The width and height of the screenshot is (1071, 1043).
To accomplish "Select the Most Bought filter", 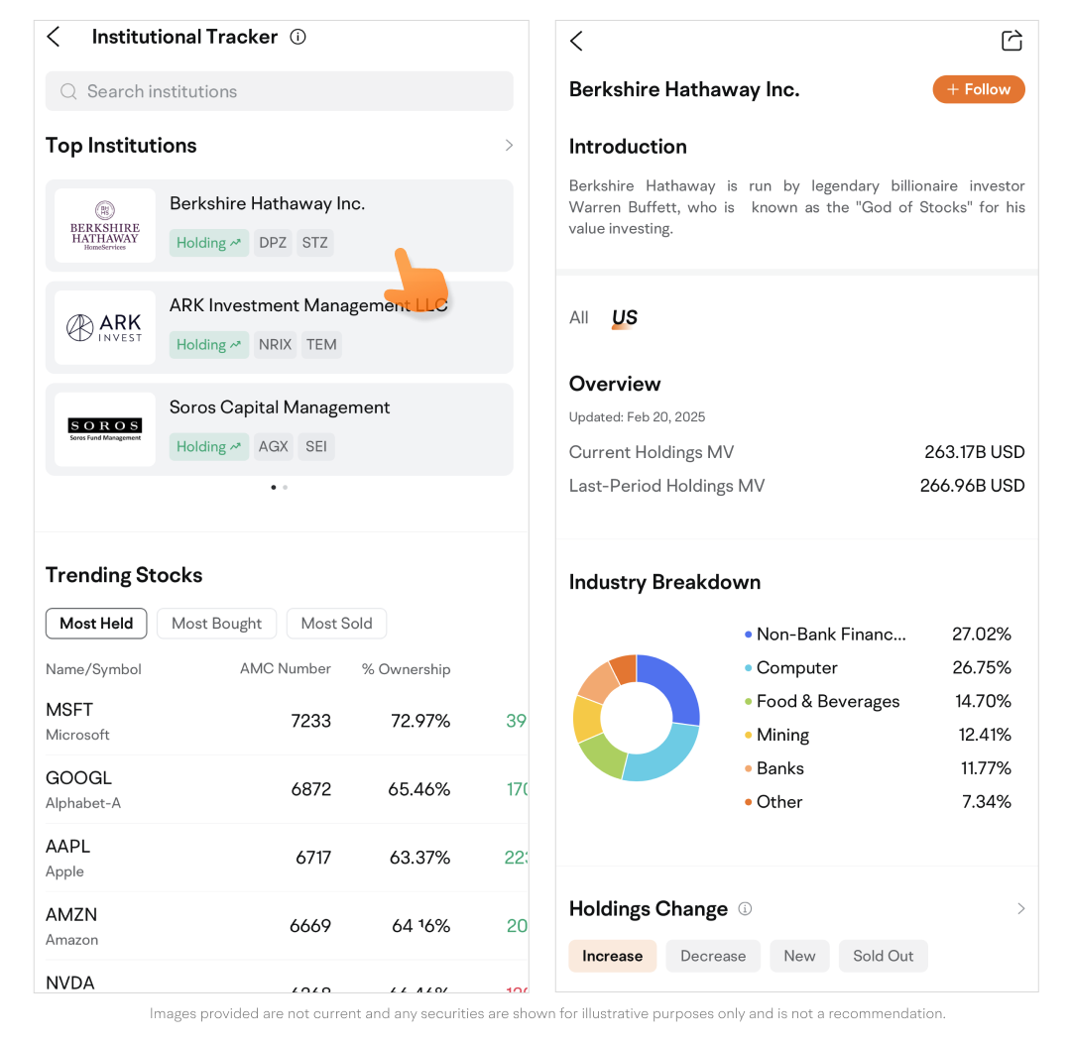I will click(216, 624).
